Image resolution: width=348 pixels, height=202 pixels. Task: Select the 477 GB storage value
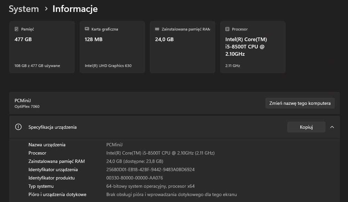(23, 39)
